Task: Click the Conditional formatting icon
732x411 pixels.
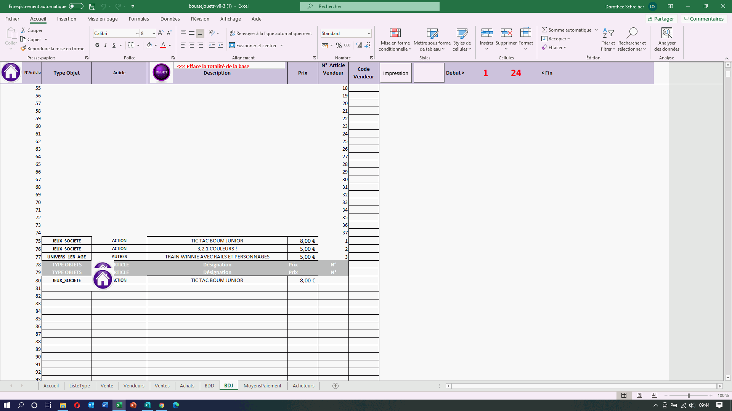Action: coord(395,33)
